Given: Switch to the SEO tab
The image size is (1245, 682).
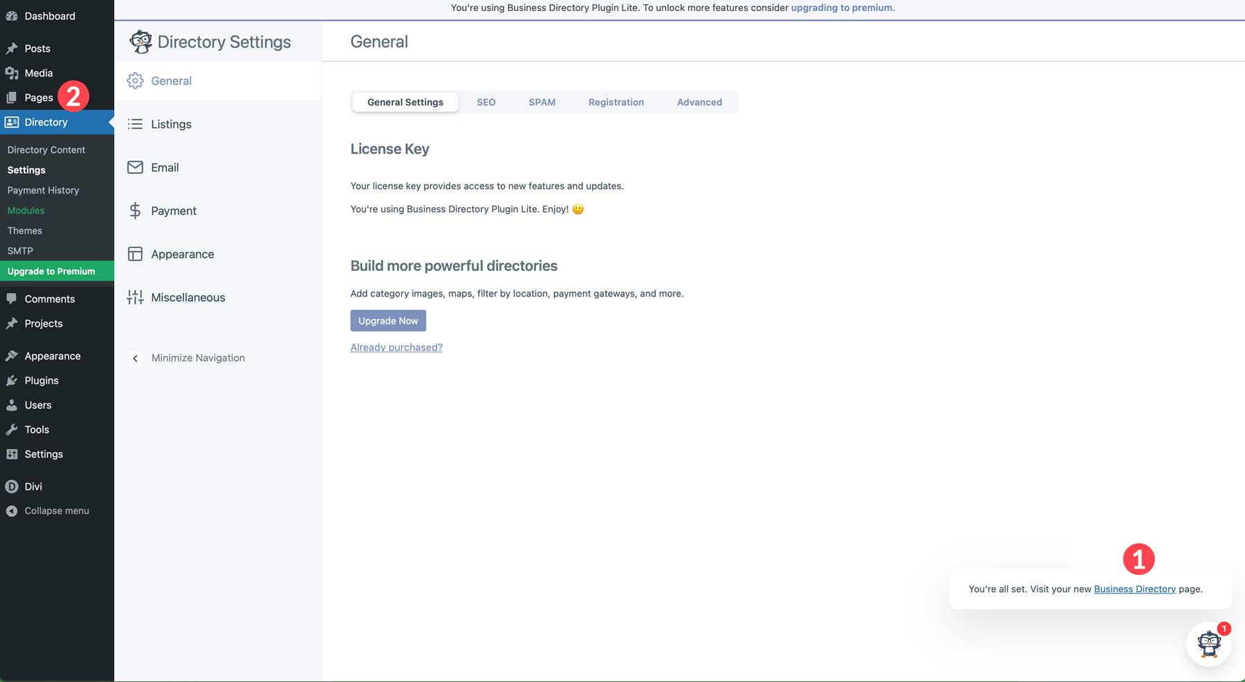Looking at the screenshot, I should [486, 102].
